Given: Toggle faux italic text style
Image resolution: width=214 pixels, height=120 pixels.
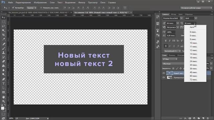Looking at the screenshot, I should [x=170, y=41].
